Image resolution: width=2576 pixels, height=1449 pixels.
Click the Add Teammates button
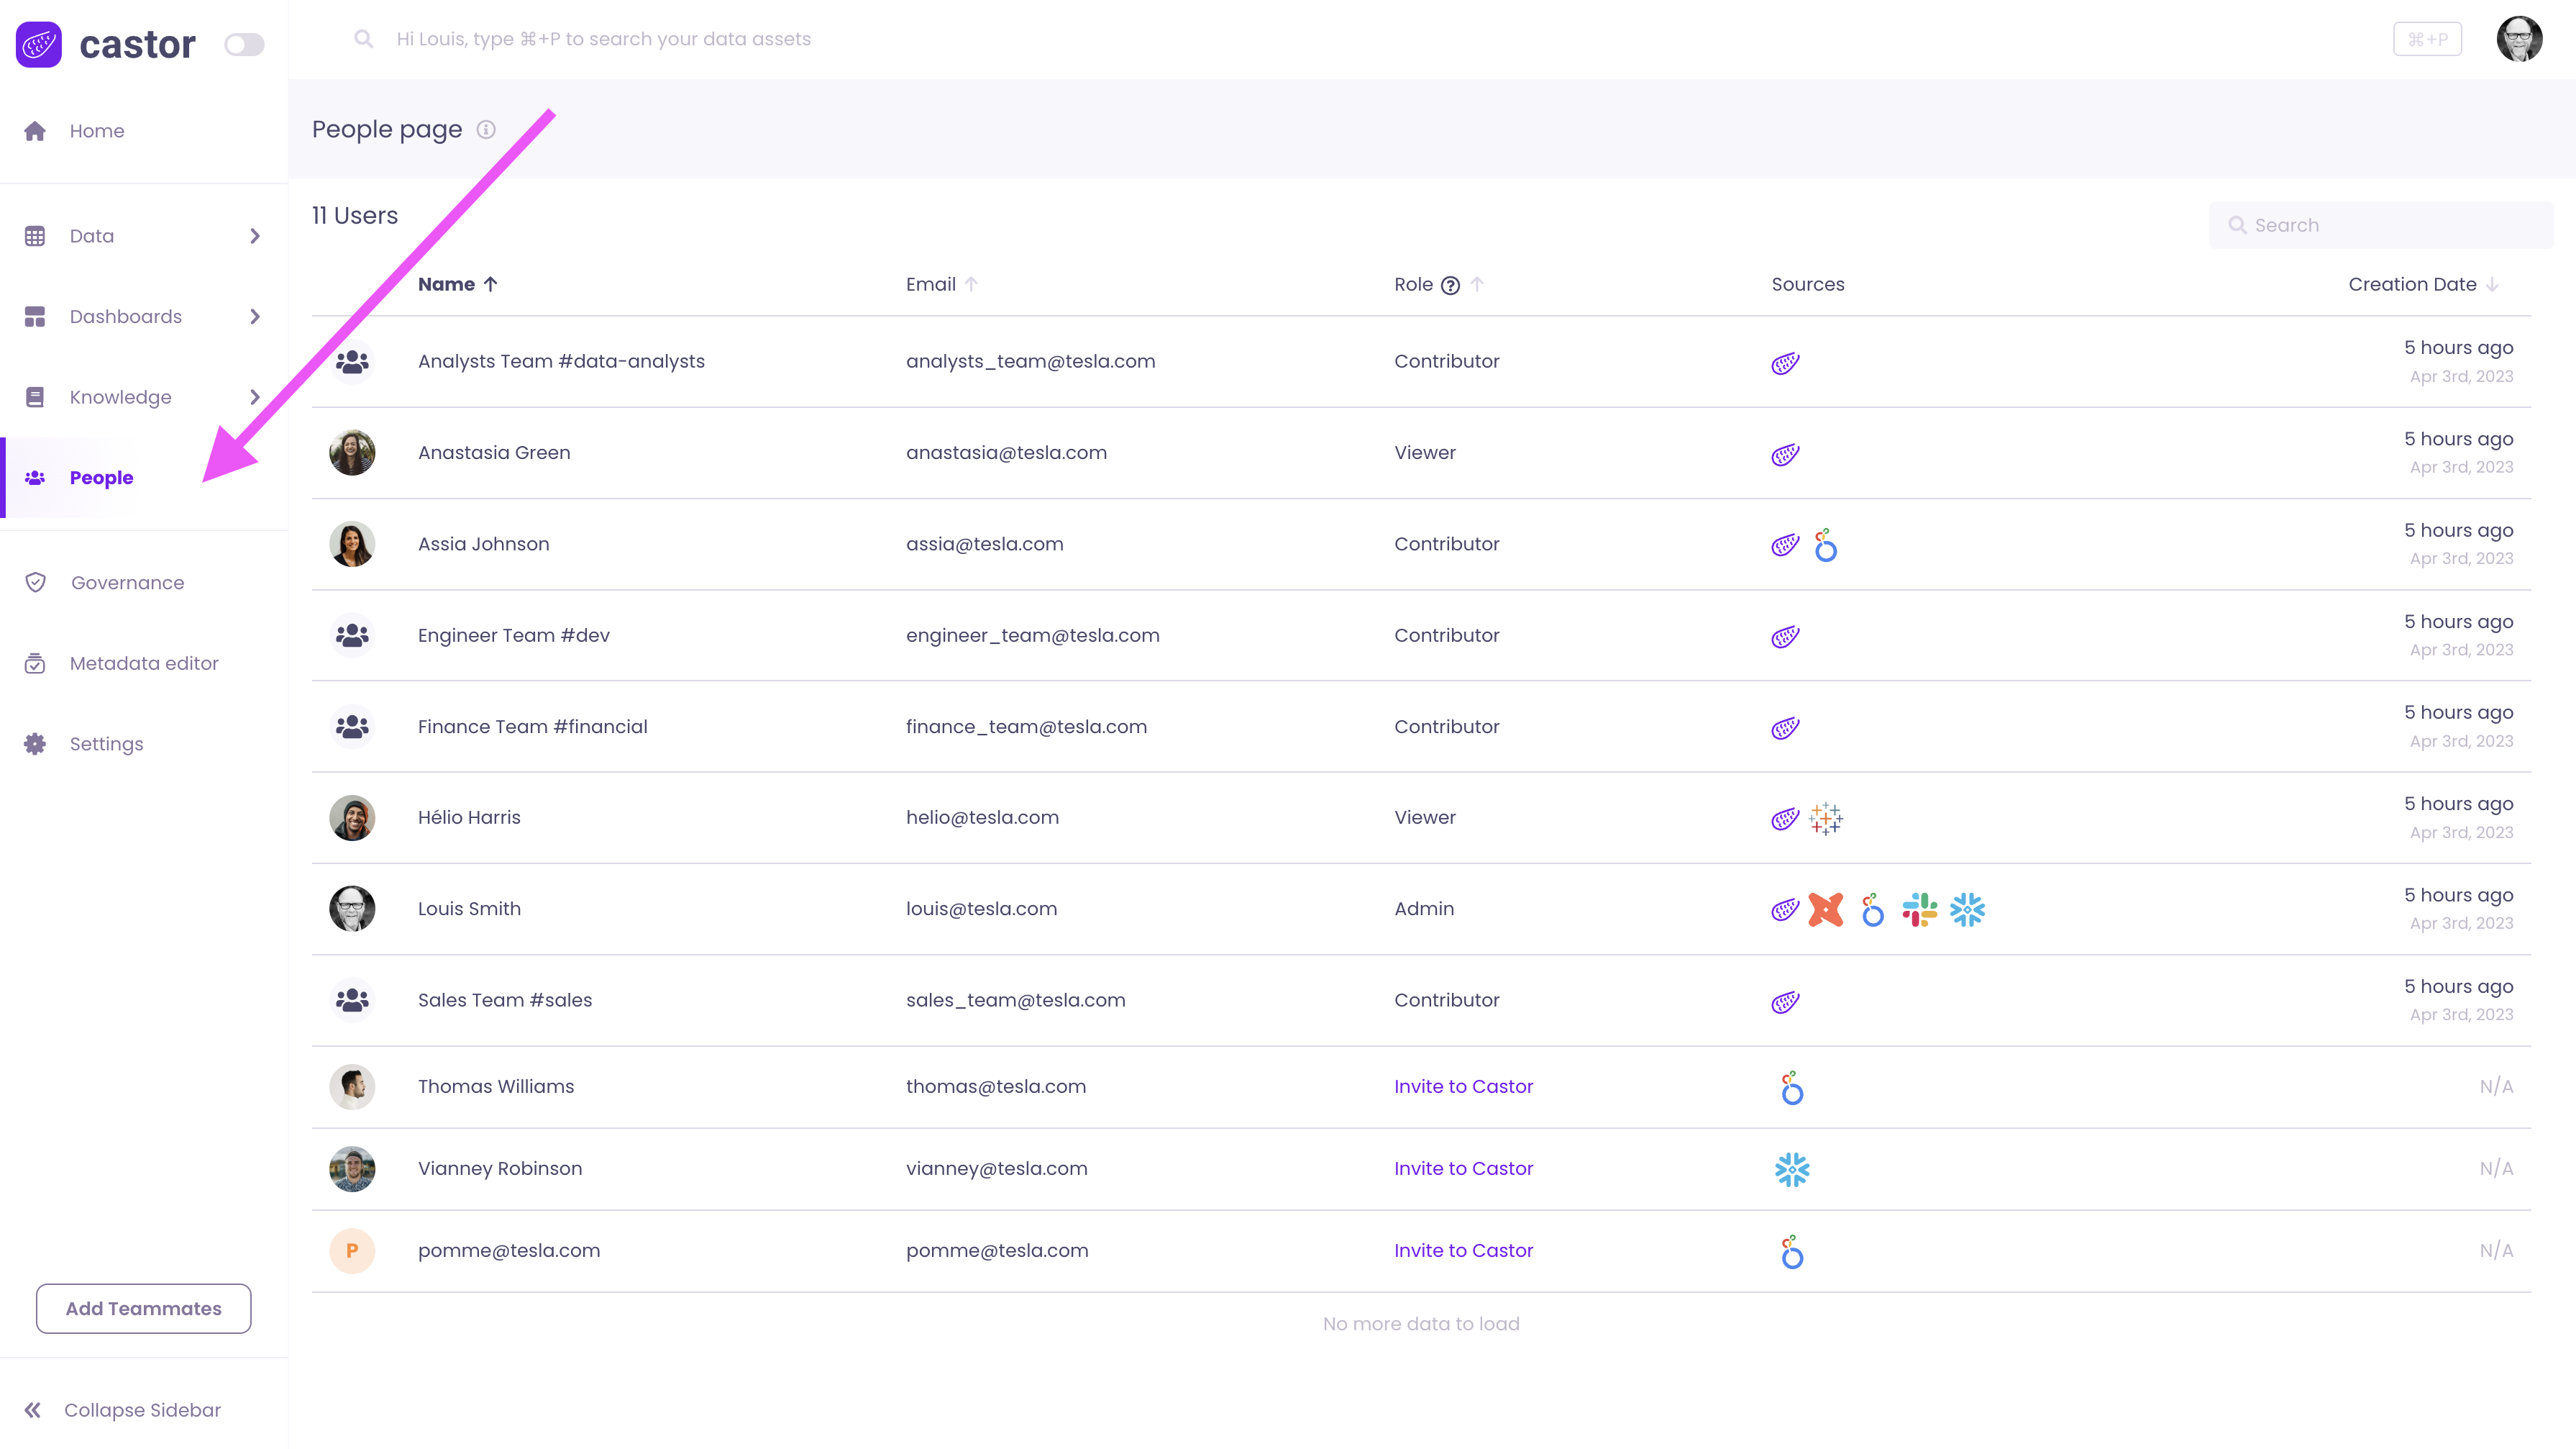(143, 1308)
